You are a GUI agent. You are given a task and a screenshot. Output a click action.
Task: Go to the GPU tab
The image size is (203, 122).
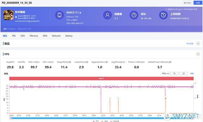pos(45,36)
